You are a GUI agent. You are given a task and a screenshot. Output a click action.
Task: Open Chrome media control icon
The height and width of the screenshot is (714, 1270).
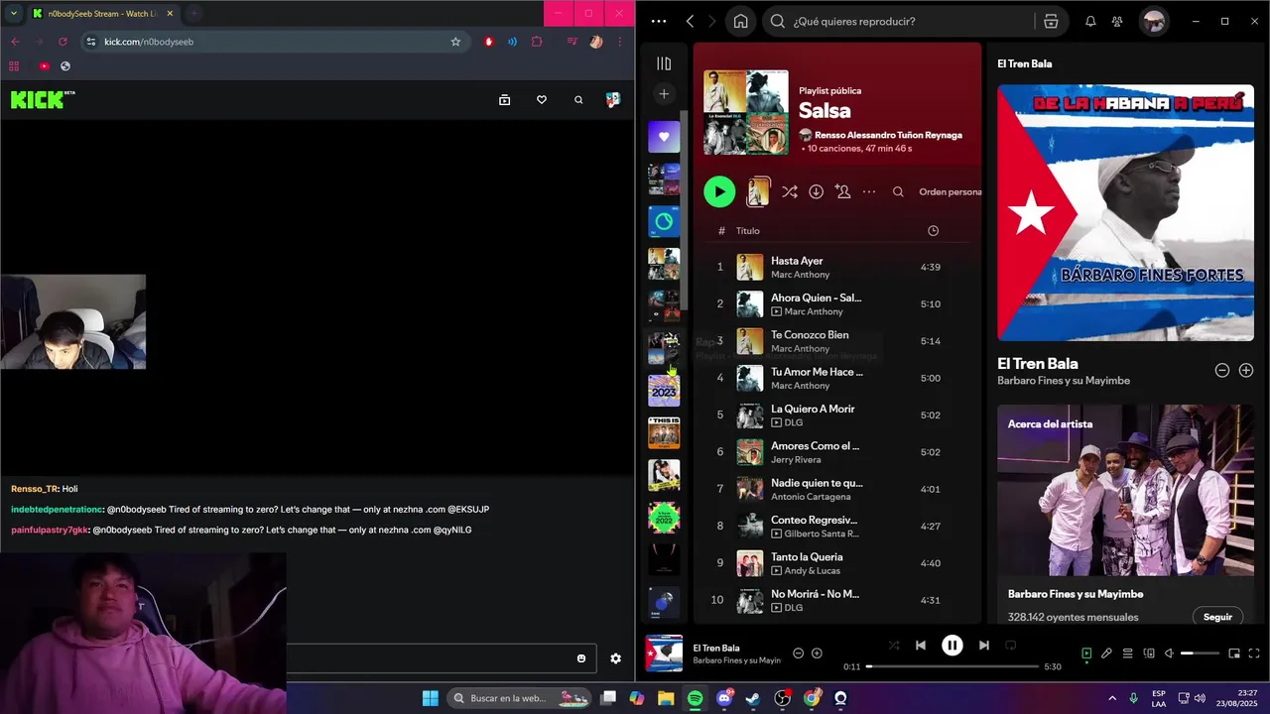572,42
